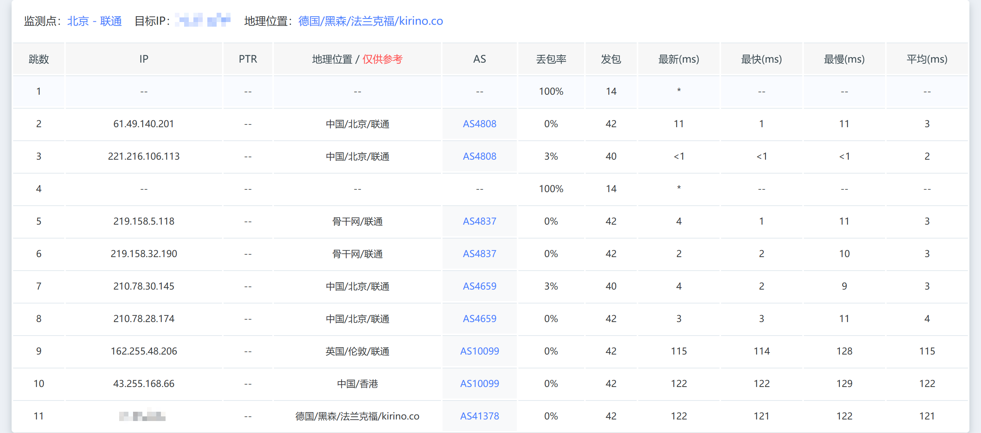Click the 北京 - 联通 monitoring point link
This screenshot has width=981, height=433.
coord(94,21)
